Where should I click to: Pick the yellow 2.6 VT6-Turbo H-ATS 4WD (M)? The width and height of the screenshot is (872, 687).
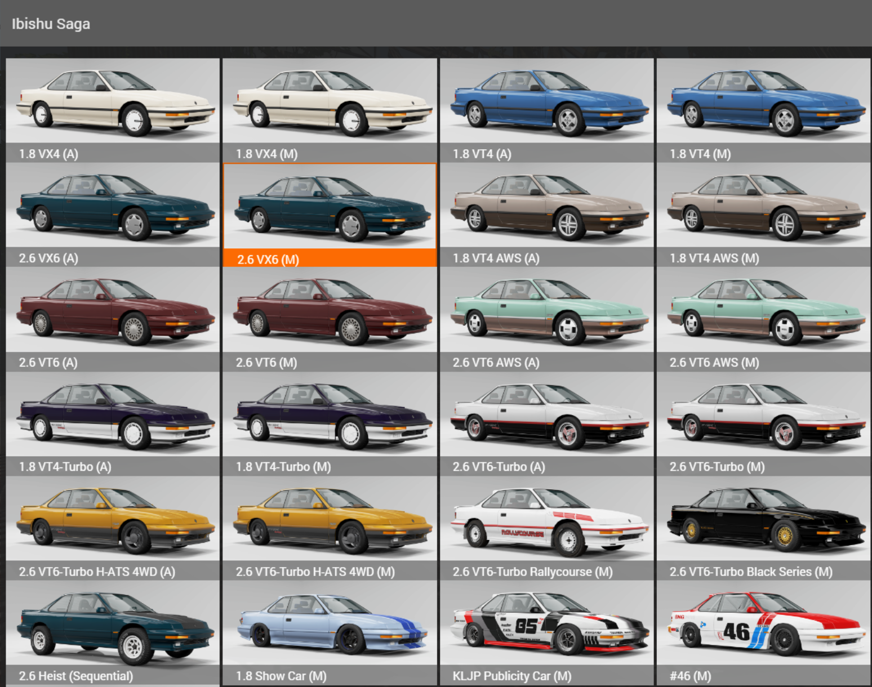[330, 528]
